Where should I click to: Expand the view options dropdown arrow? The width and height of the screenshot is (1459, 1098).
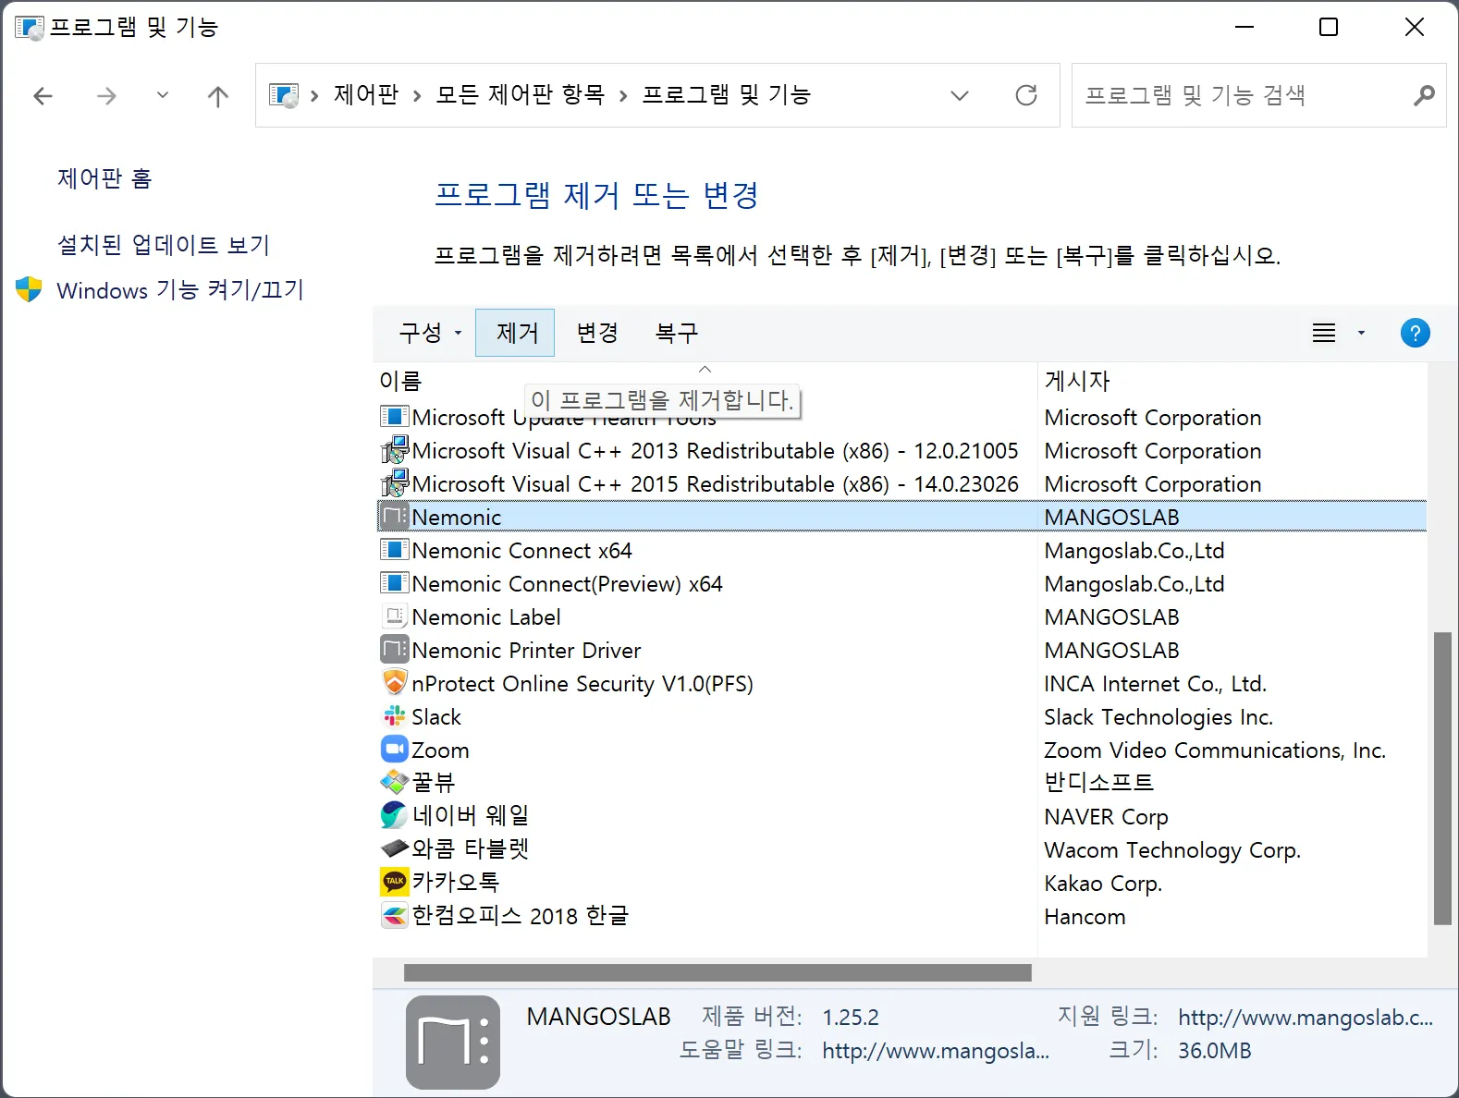point(1361,333)
